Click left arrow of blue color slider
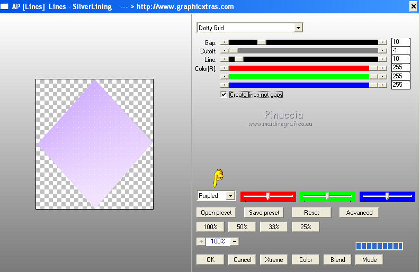The width and height of the screenshot is (420, 272). (x=225, y=85)
